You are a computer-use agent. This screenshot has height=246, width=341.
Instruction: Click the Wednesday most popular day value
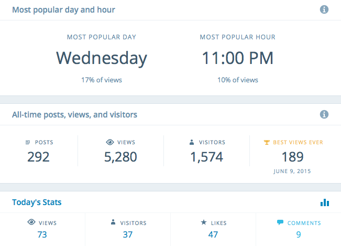pyautogui.click(x=102, y=58)
